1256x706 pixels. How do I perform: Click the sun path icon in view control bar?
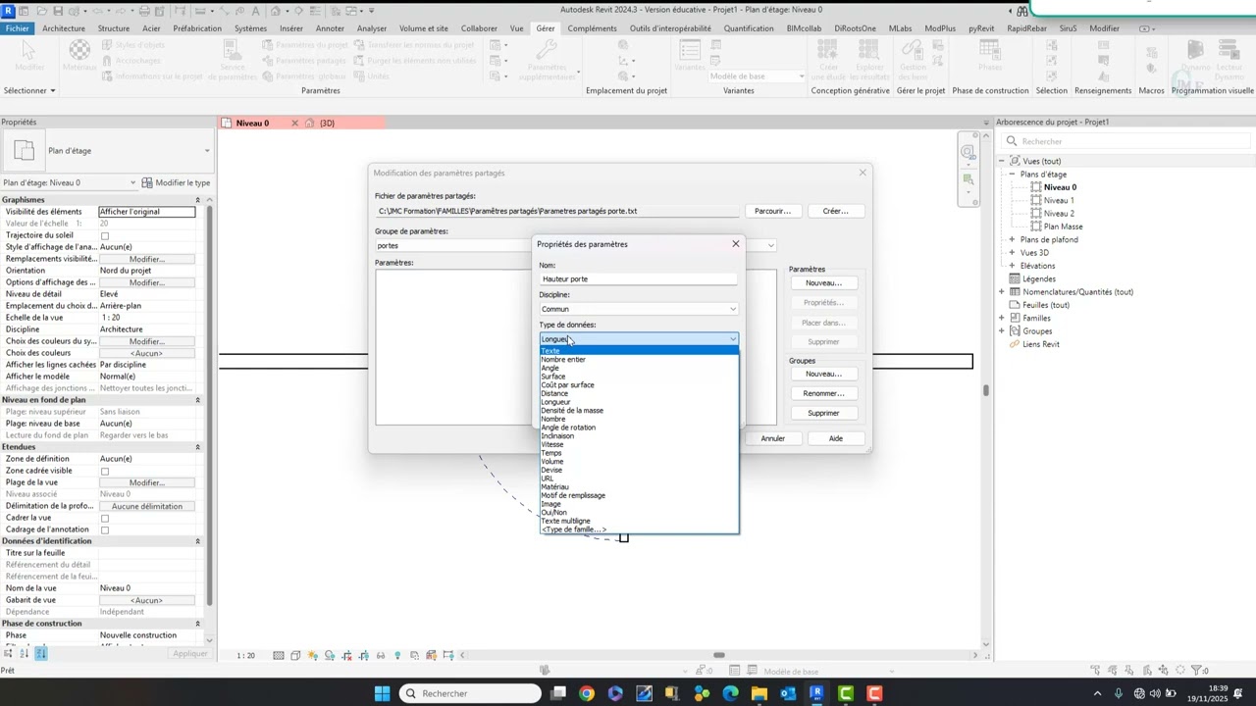tap(313, 655)
